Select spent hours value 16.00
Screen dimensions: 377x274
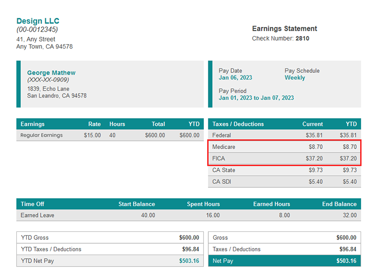click(x=213, y=215)
